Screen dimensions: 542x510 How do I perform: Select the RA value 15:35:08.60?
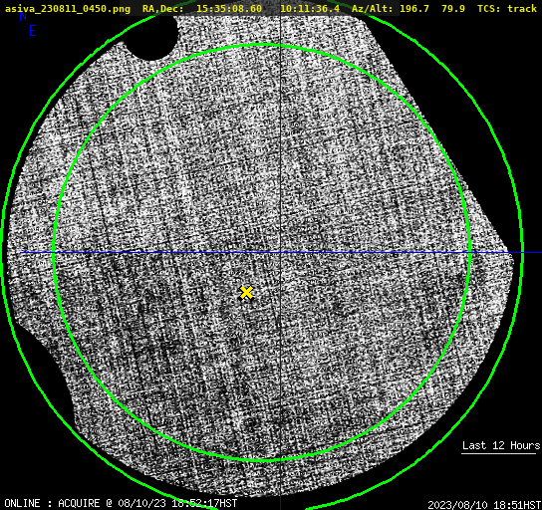pyautogui.click(x=229, y=8)
